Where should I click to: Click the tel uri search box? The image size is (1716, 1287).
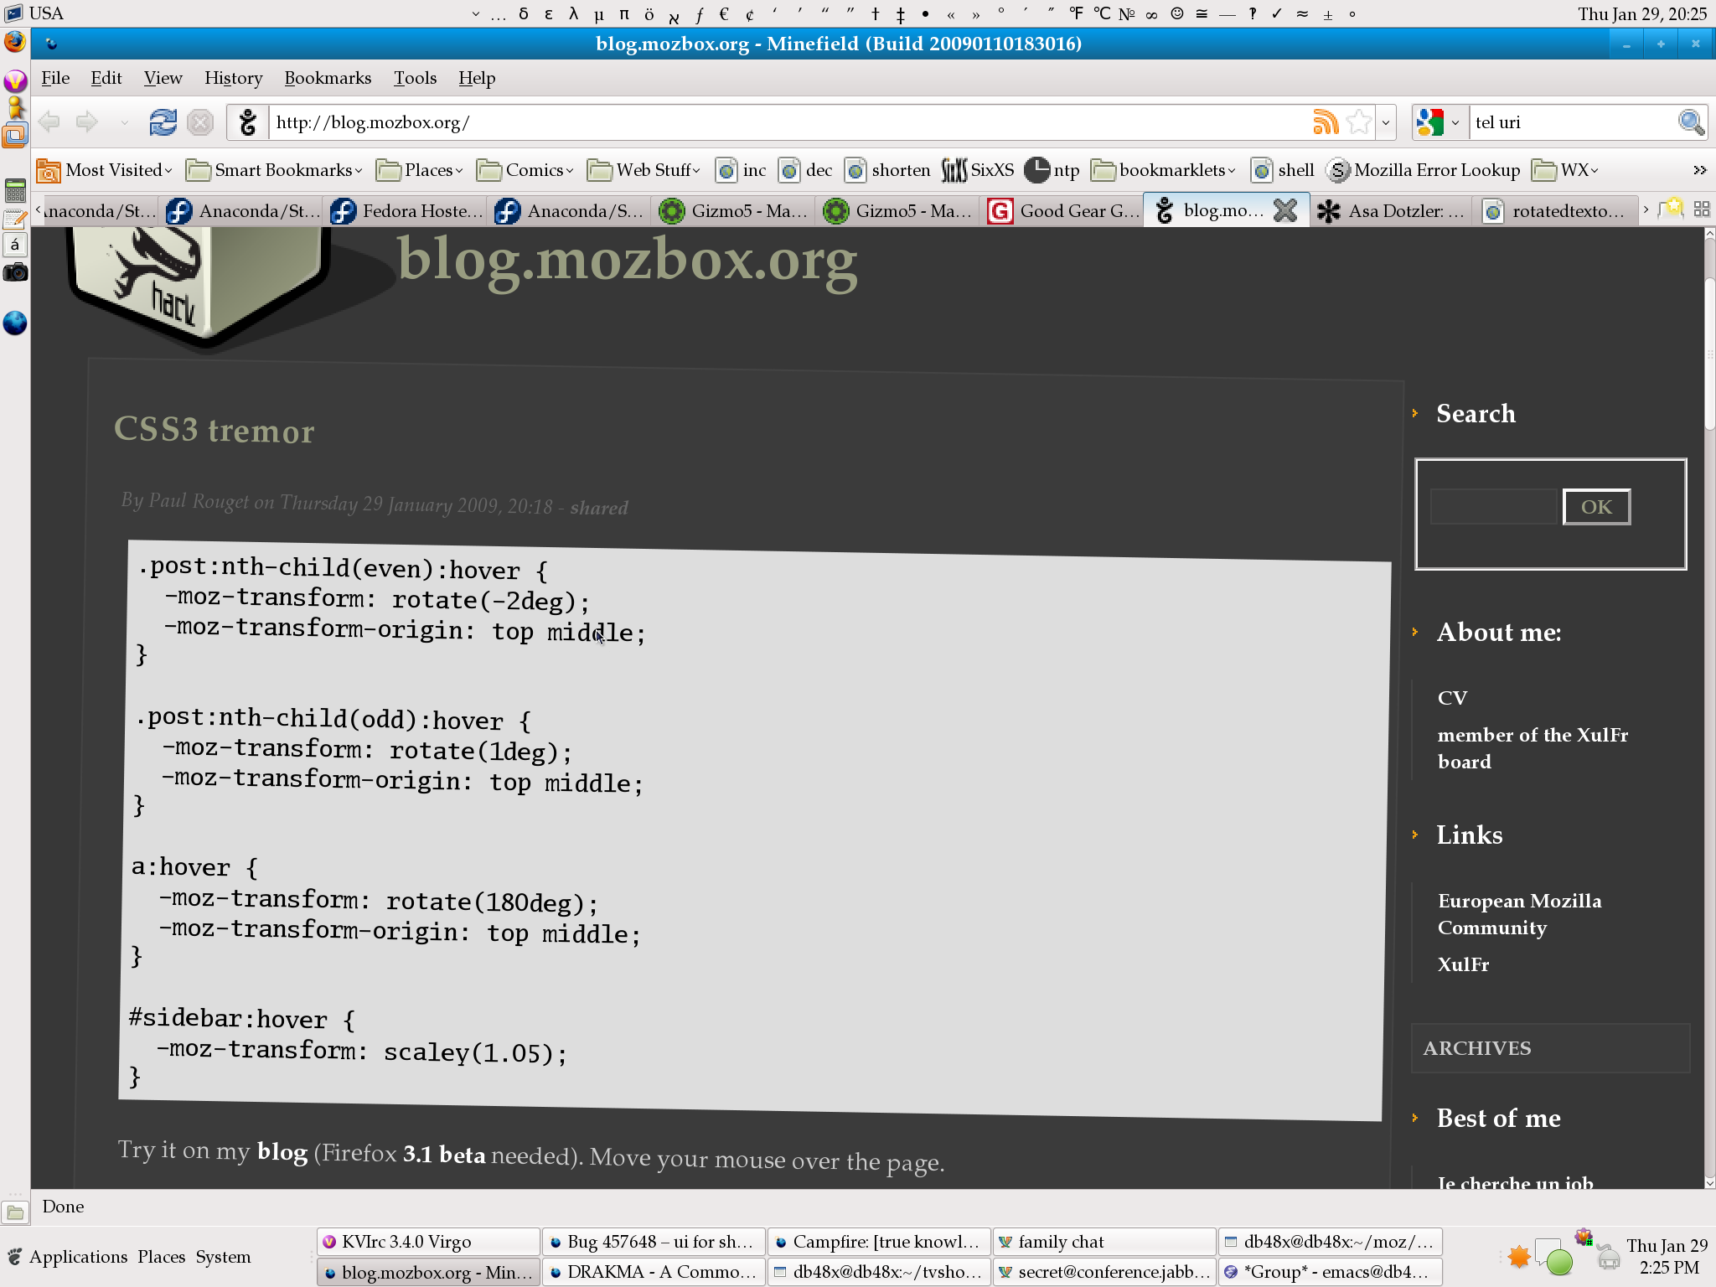tap(1572, 122)
